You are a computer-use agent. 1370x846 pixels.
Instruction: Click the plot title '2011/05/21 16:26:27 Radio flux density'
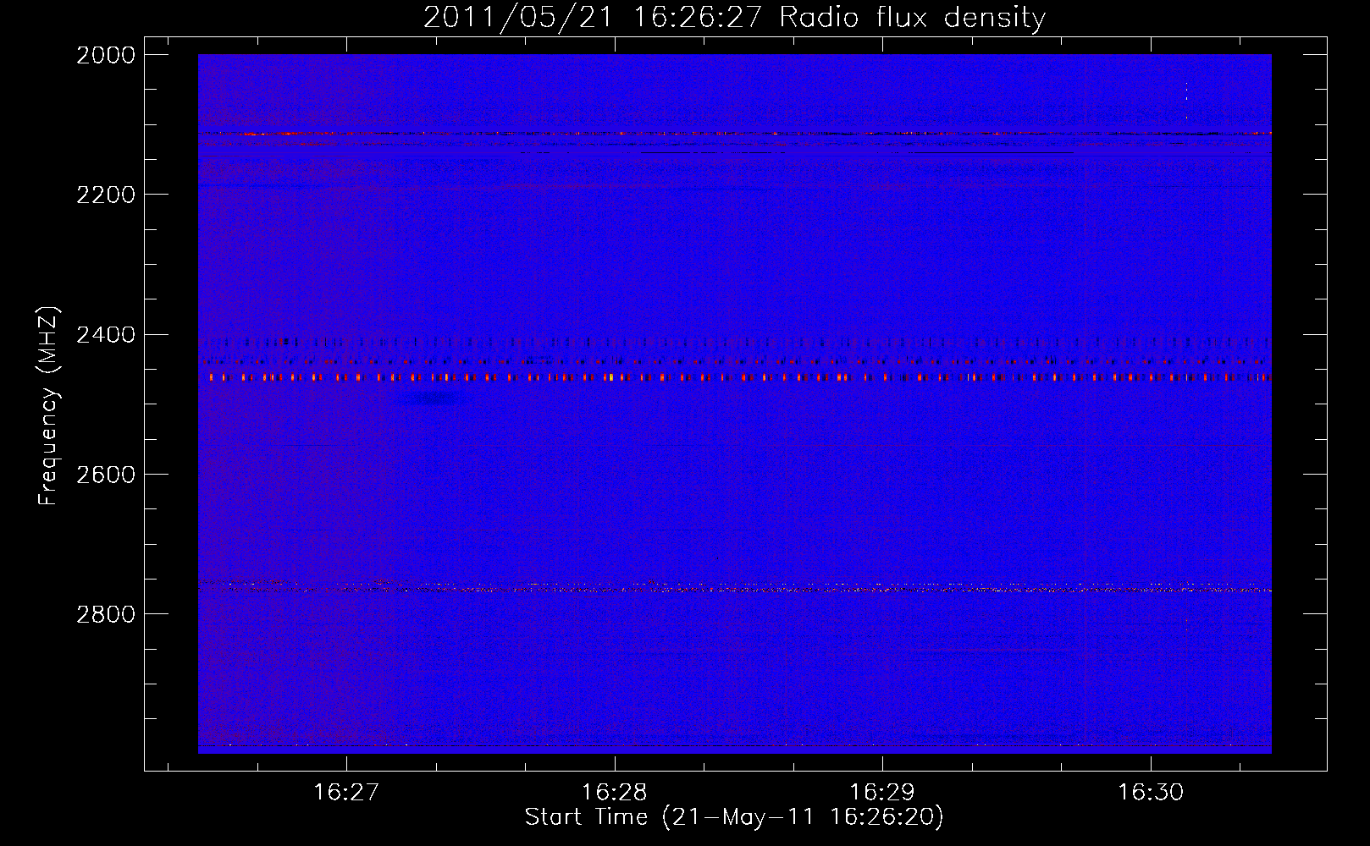click(734, 18)
